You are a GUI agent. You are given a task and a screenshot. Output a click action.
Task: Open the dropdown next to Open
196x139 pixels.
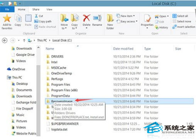coord(168,16)
